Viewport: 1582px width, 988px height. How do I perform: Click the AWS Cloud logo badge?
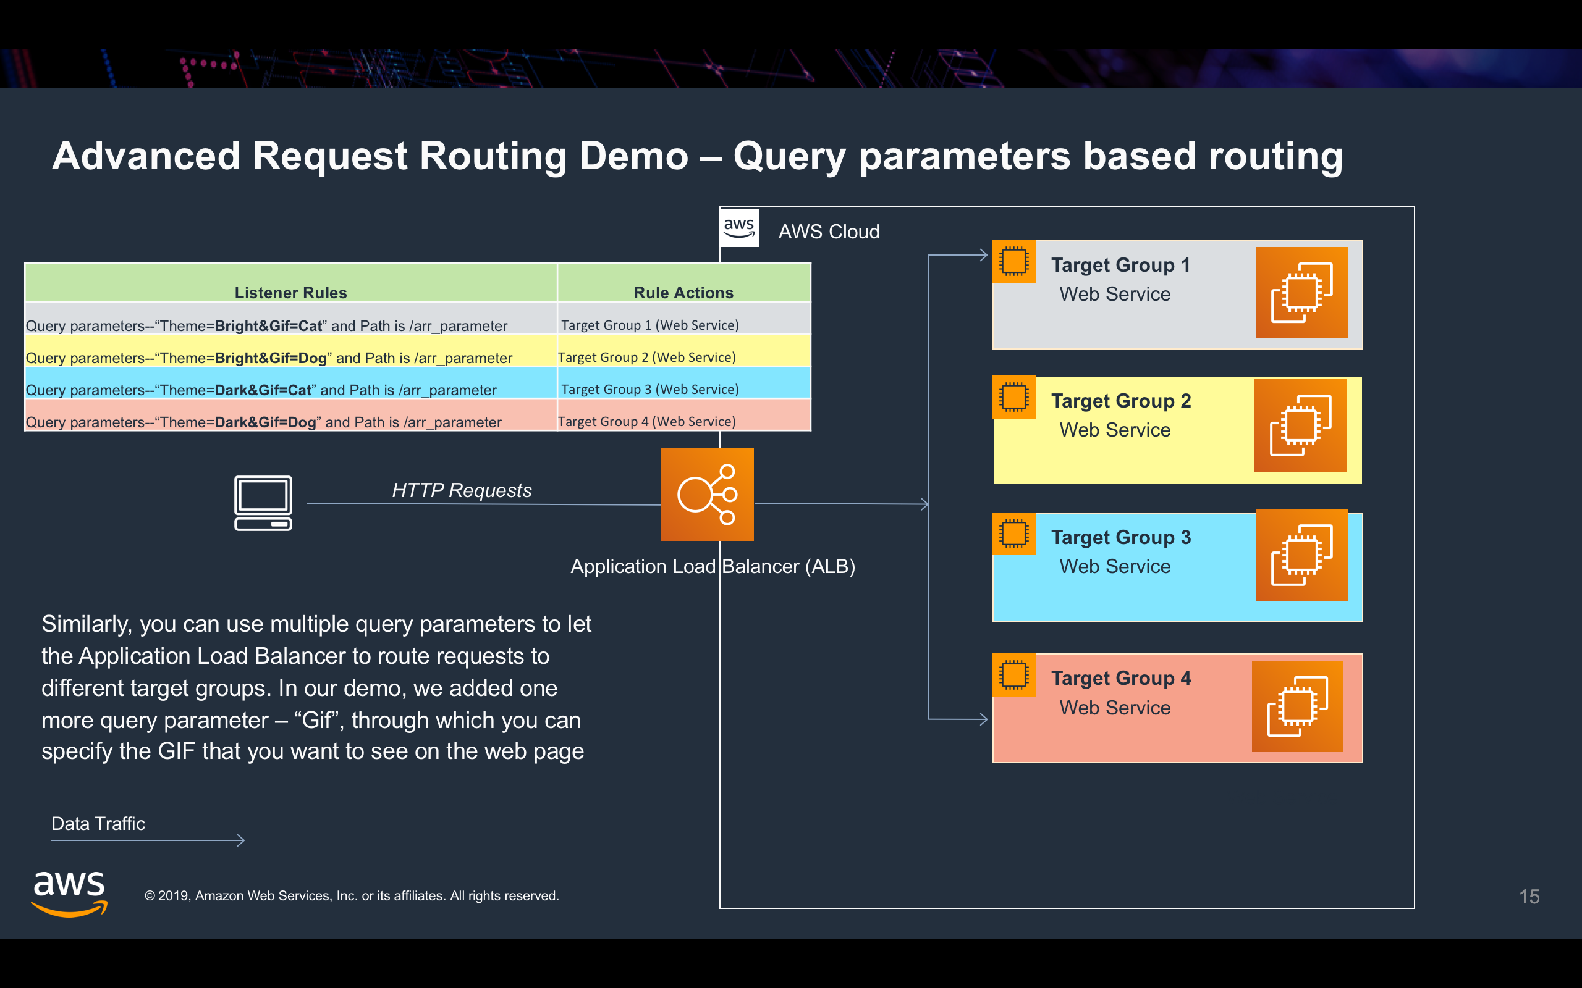click(738, 228)
